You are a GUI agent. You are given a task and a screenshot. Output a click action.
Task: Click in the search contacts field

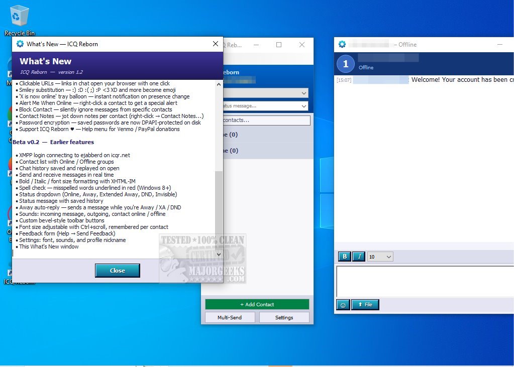[266, 120]
